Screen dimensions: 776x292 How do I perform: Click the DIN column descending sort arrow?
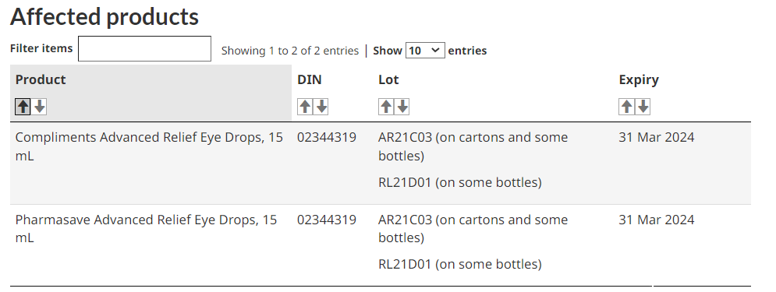click(x=321, y=106)
